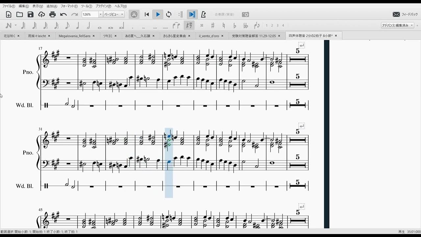Open the アドバンス workspace dropdown
This screenshot has height=237, width=421.
pyautogui.click(x=397, y=25)
